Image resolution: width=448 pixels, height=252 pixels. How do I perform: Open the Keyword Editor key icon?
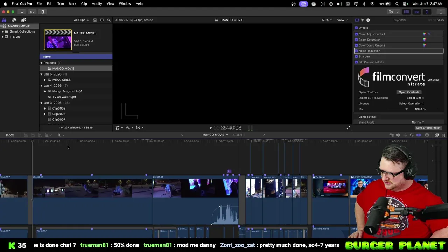32,12
